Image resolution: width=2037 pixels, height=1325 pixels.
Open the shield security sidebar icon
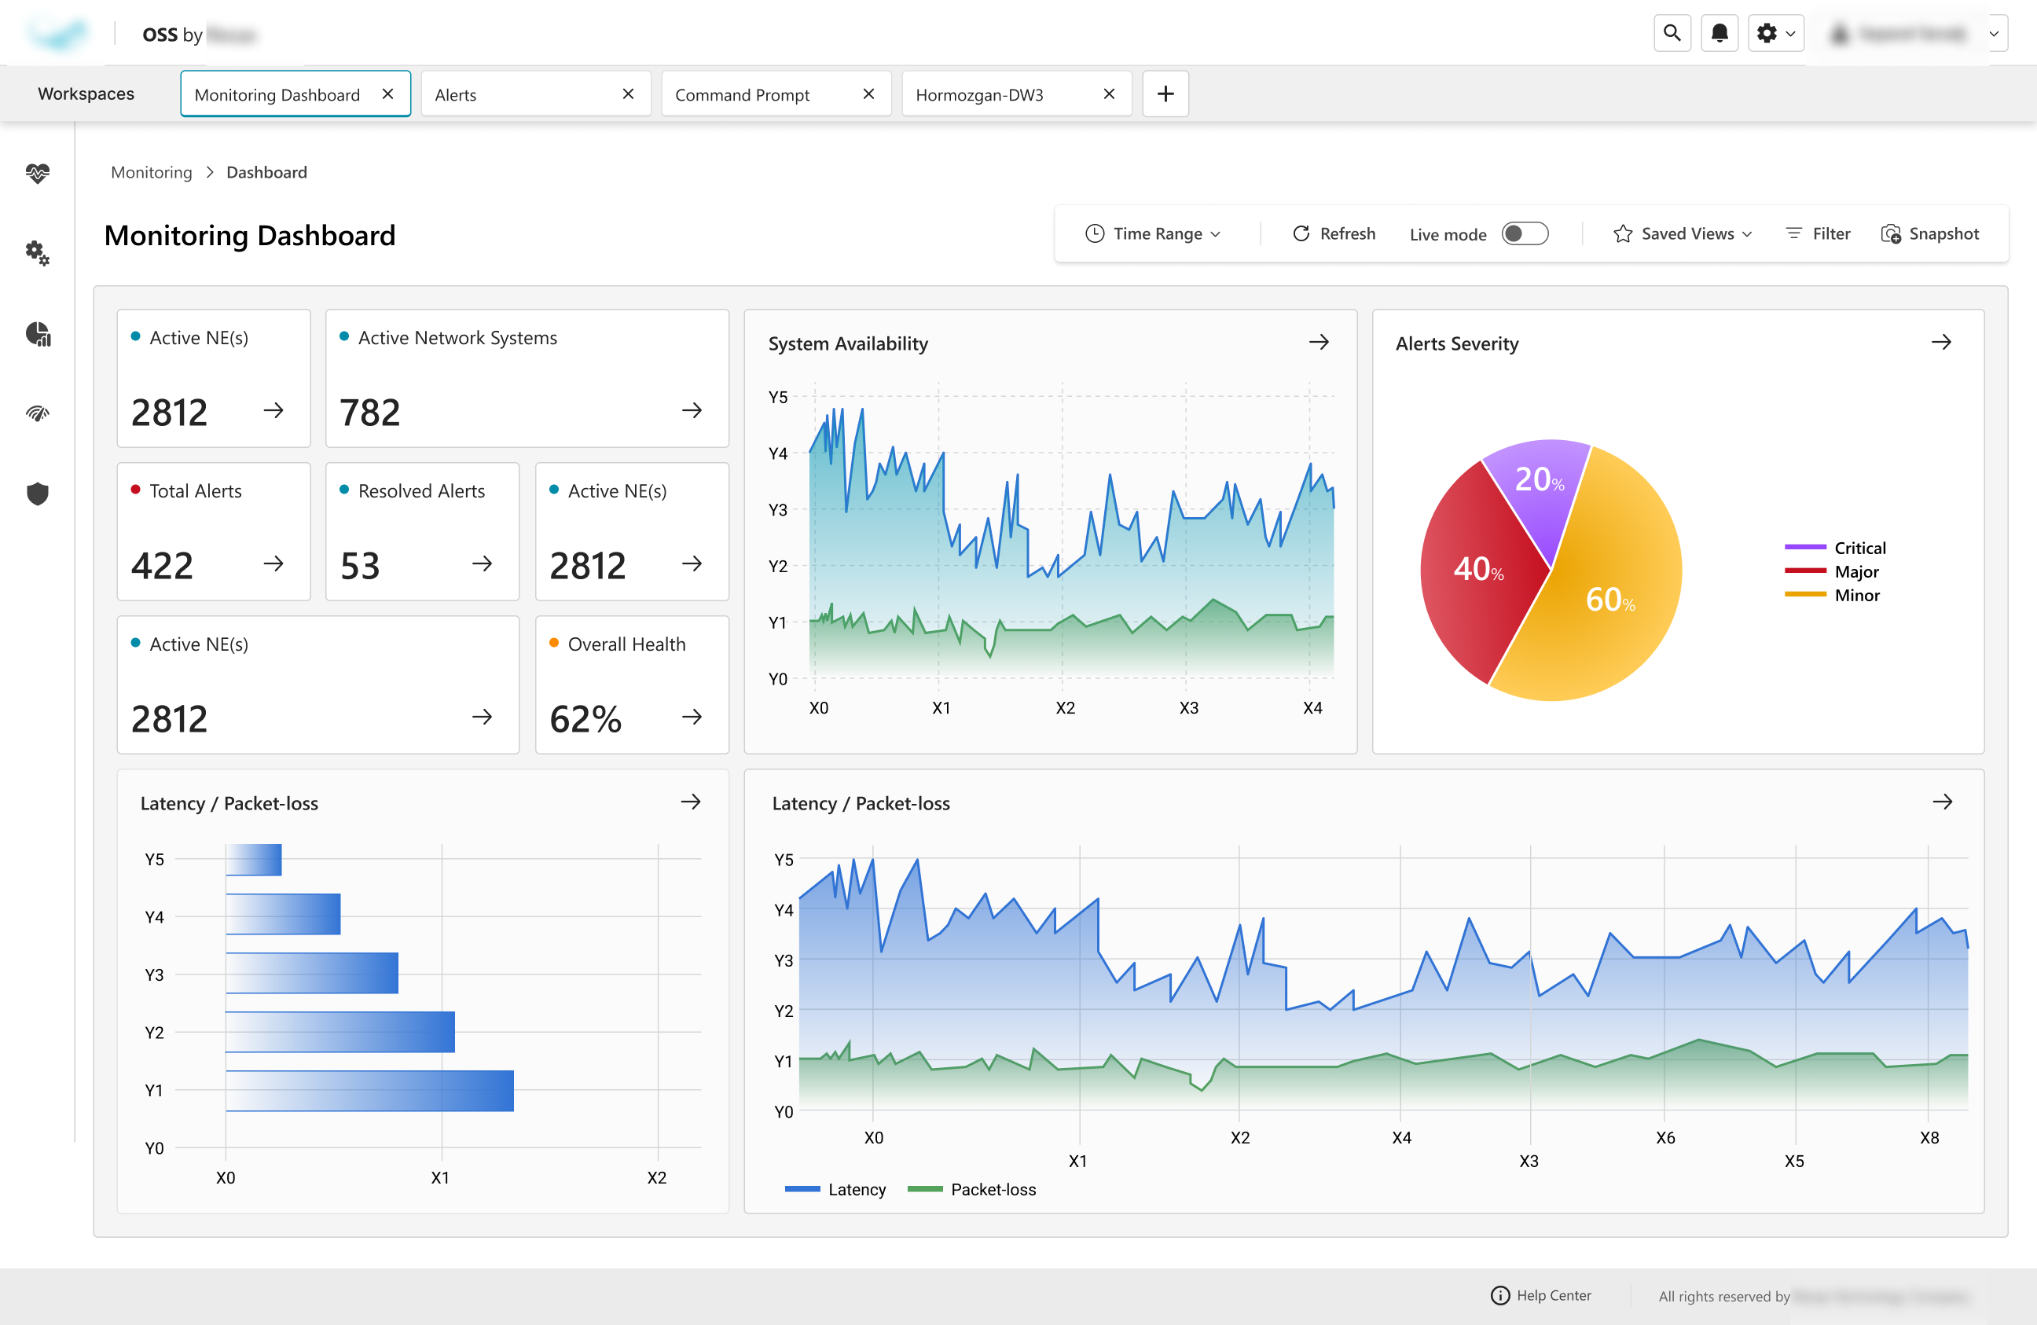tap(38, 494)
